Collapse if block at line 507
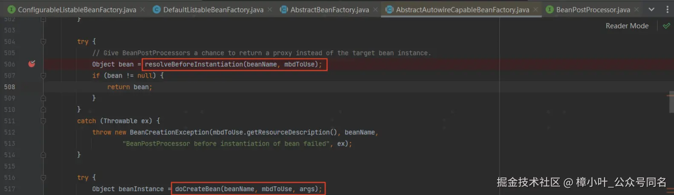 pyautogui.click(x=43, y=76)
